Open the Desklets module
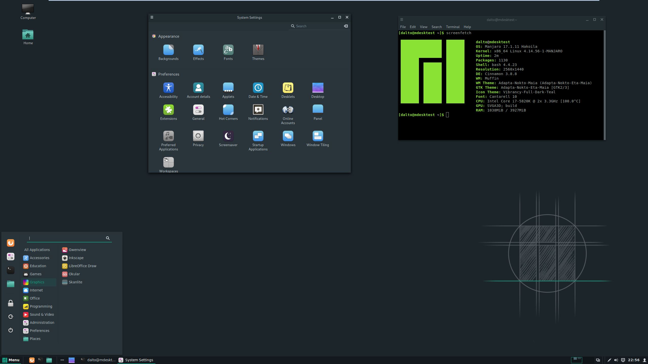Image resolution: width=648 pixels, height=364 pixels. (x=288, y=88)
